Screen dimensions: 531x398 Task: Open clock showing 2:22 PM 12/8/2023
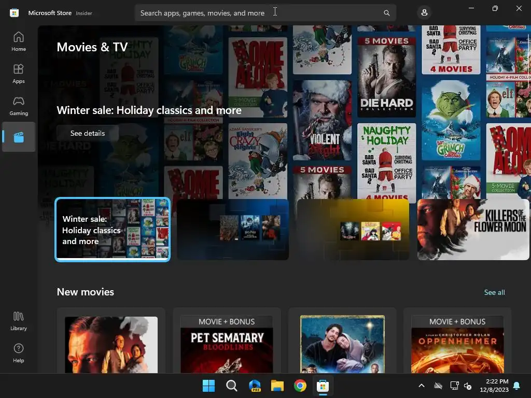pyautogui.click(x=494, y=386)
